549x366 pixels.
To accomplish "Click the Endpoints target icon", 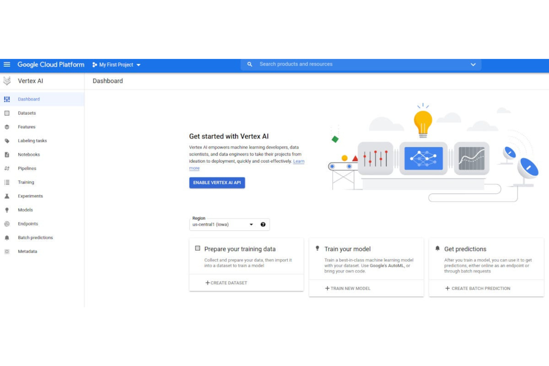I will pos(7,224).
